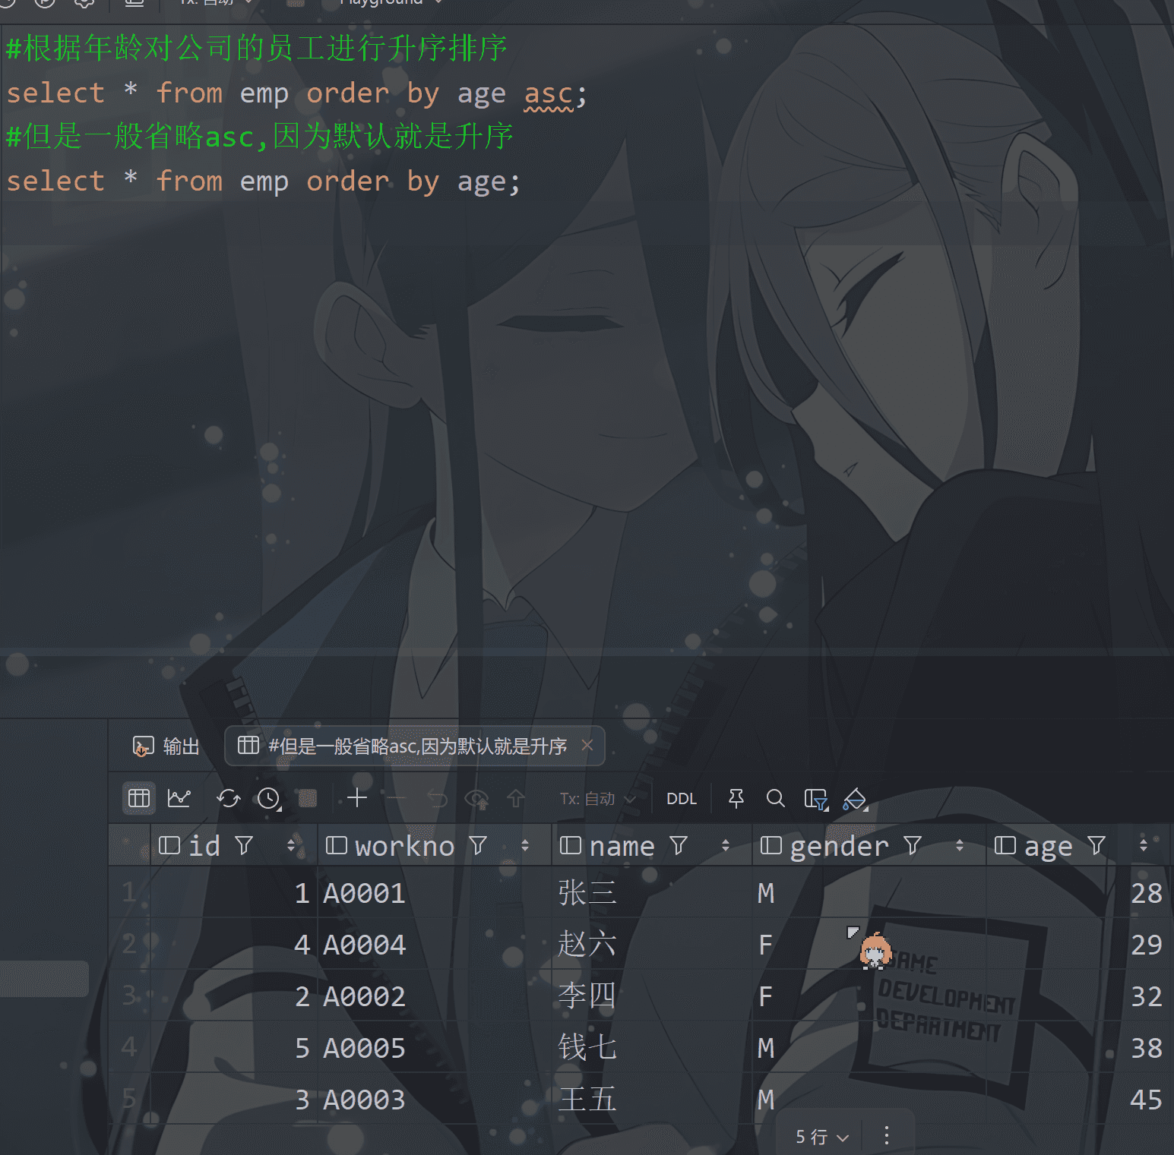Reload the query results page
Image resolution: width=1174 pixels, height=1155 pixels.
(228, 798)
